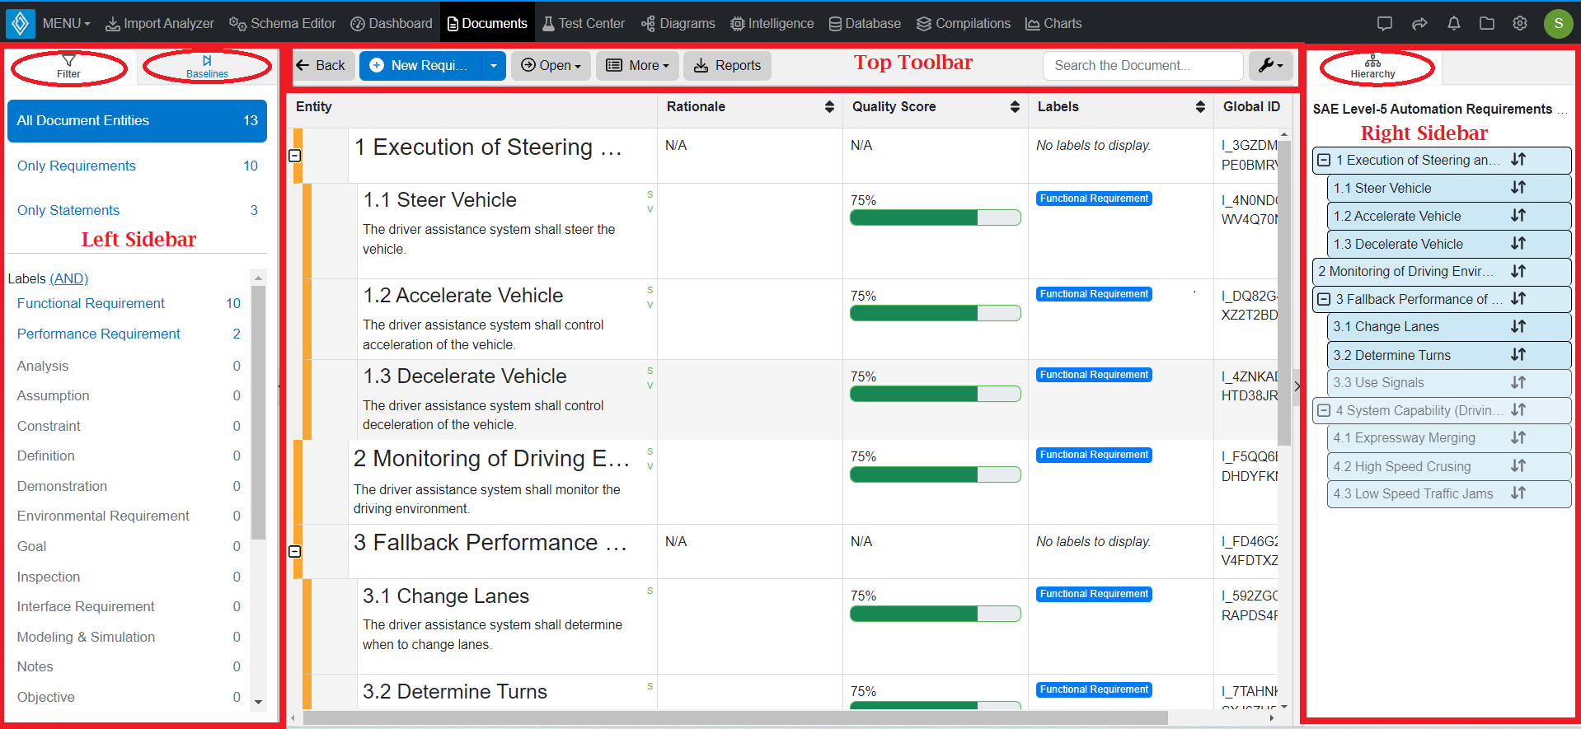Click the app logo in the top-left corner

pos(20,23)
